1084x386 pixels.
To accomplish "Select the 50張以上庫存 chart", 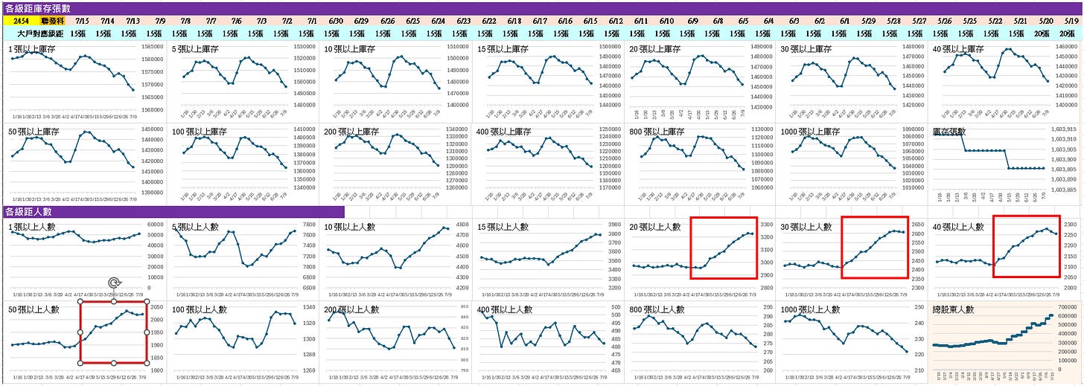I will (83, 164).
